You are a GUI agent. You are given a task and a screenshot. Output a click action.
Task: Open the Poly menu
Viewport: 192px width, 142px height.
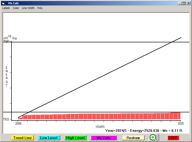click(40, 8)
